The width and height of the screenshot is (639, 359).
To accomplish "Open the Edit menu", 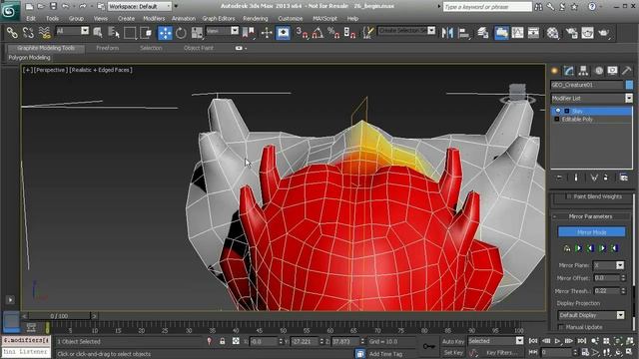I will pos(31,18).
